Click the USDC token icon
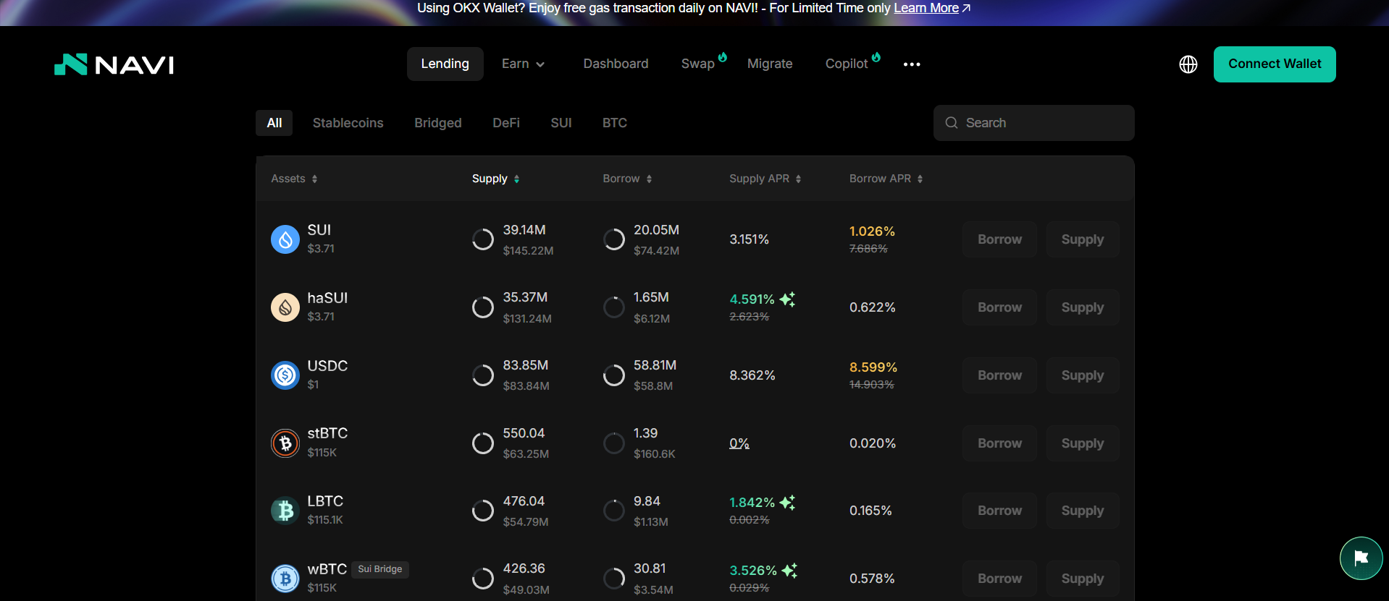 [x=285, y=375]
